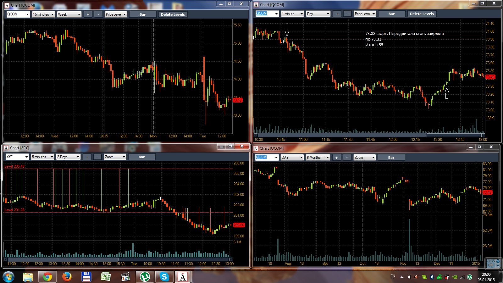Click Bar button in 1 minute QCOM chart

(391, 14)
